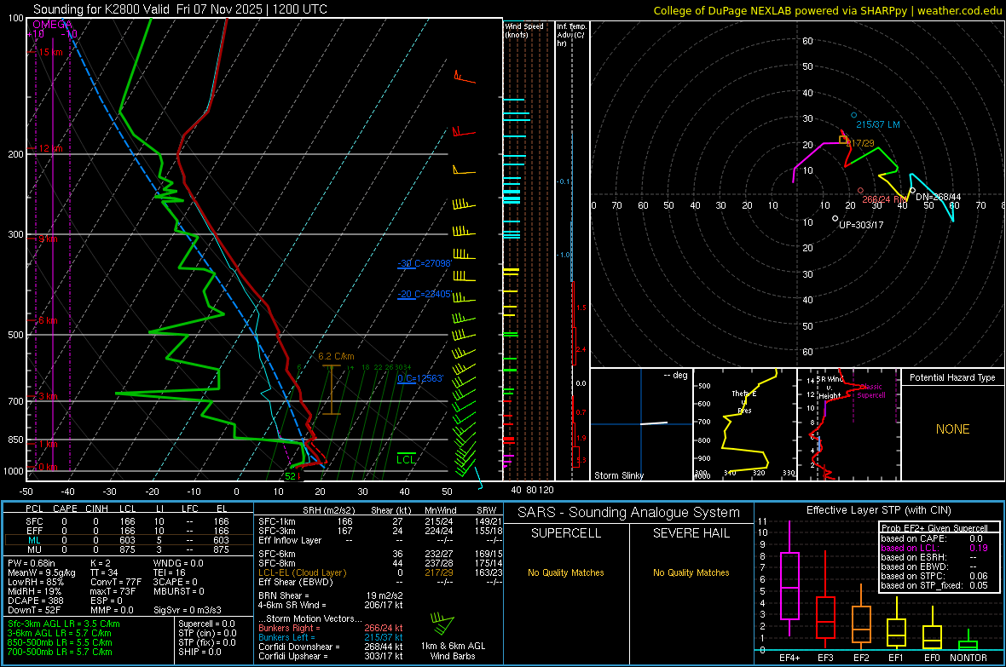The width and height of the screenshot is (1006, 667).
Task: Click the orange square mean-wind marker on hodograph
Action: [x=843, y=139]
